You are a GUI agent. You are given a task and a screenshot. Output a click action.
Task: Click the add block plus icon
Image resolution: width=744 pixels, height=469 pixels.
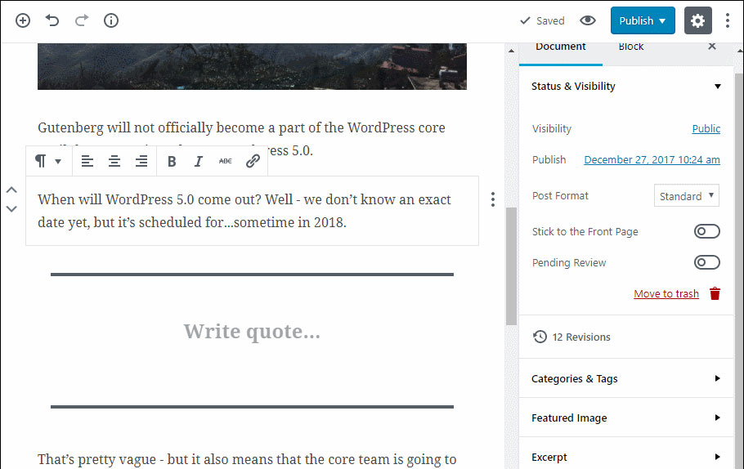pos(23,21)
